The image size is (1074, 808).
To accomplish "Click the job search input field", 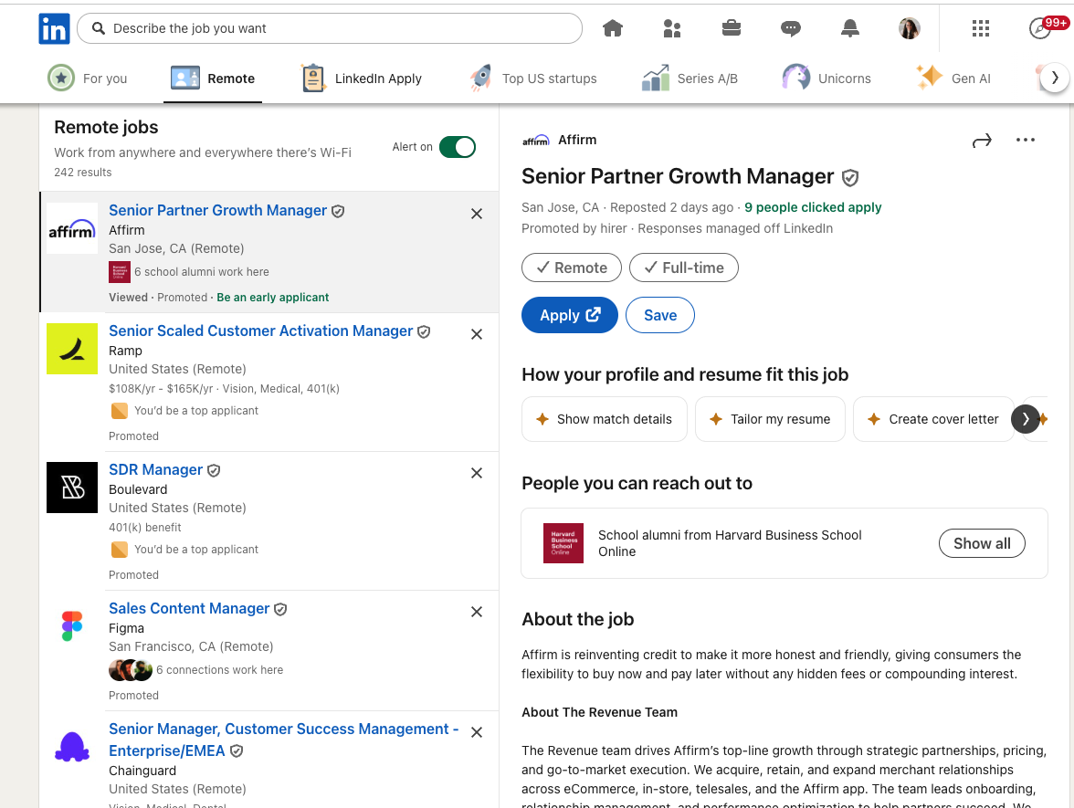I will coord(330,28).
